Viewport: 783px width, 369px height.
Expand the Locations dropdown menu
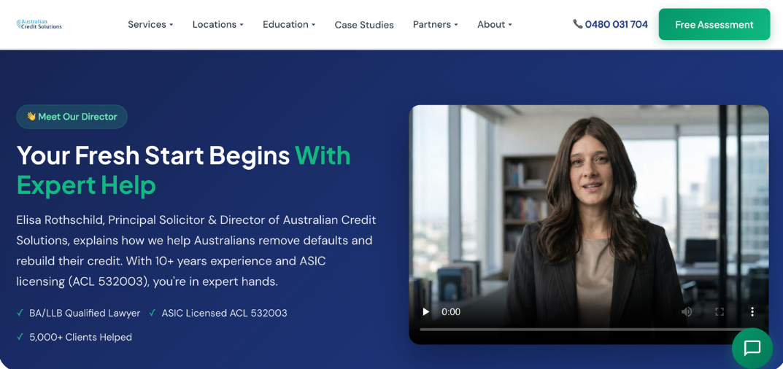(217, 25)
